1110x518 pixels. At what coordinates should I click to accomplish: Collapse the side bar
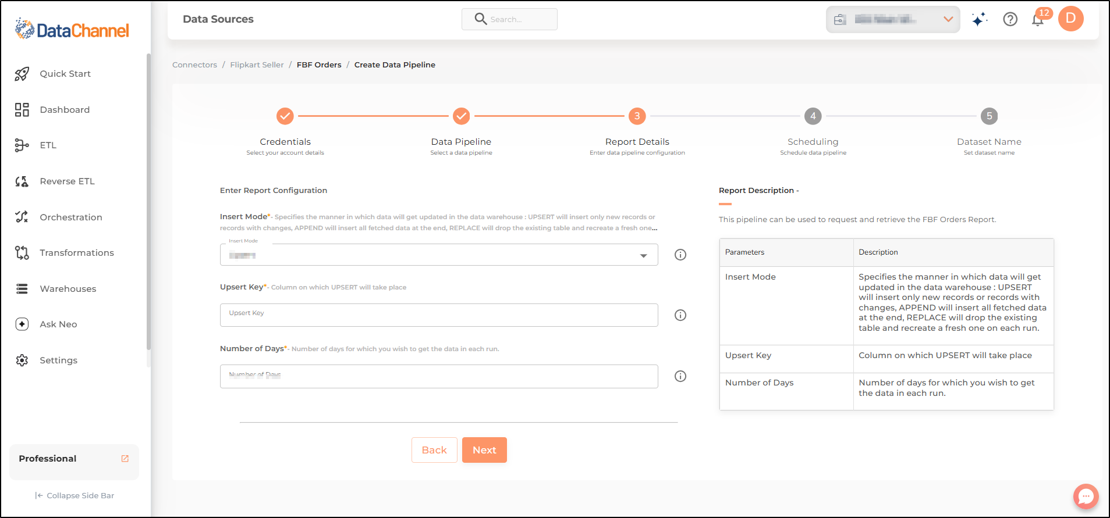point(75,495)
